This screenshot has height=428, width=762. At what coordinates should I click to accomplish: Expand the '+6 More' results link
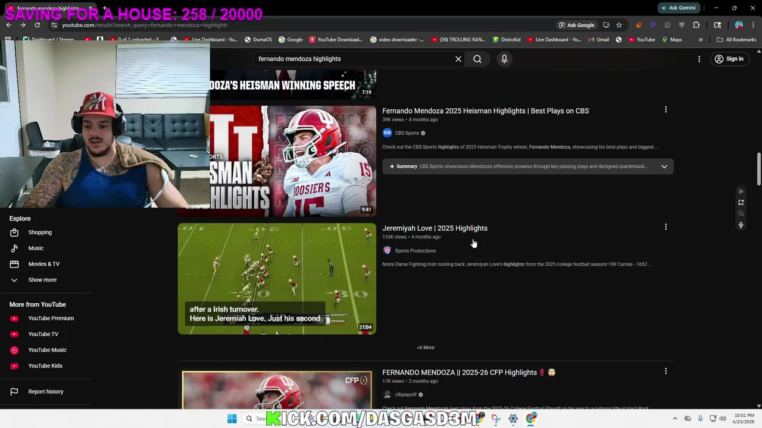[426, 348]
